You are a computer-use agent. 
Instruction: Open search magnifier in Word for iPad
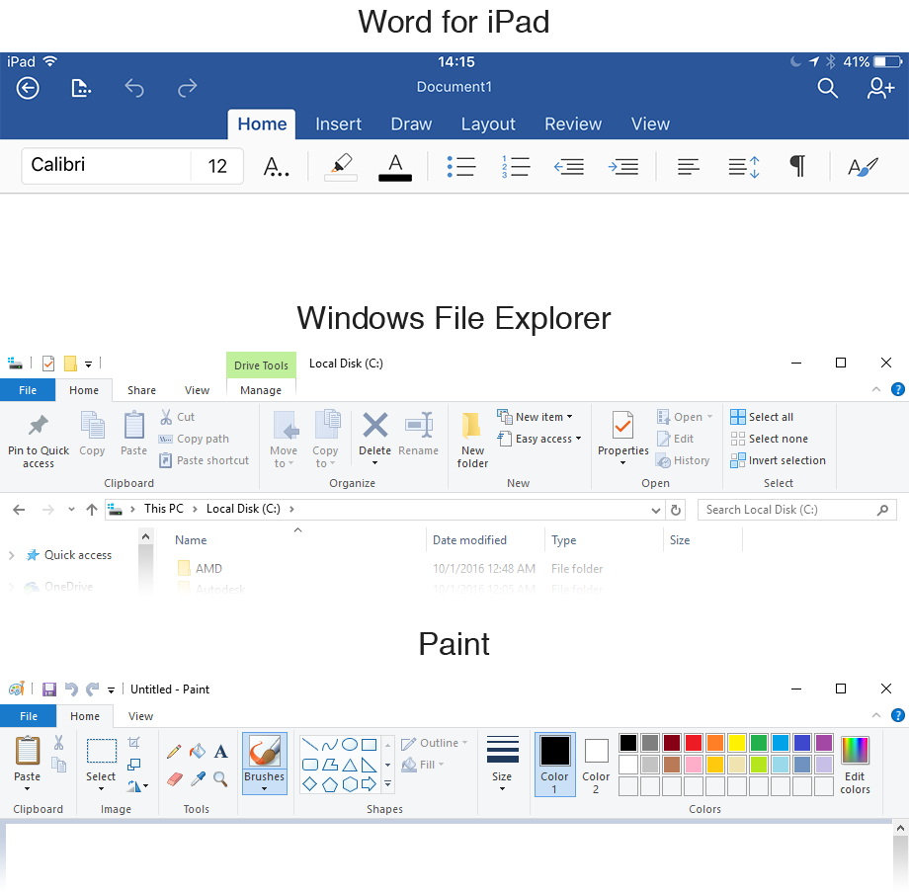(827, 89)
